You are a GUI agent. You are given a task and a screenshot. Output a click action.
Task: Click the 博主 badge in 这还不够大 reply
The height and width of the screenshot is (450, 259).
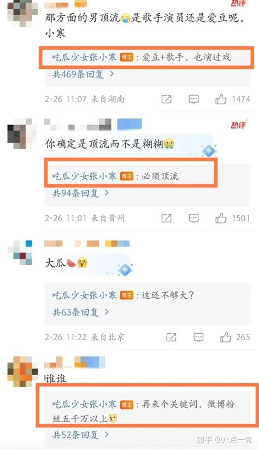126,295
